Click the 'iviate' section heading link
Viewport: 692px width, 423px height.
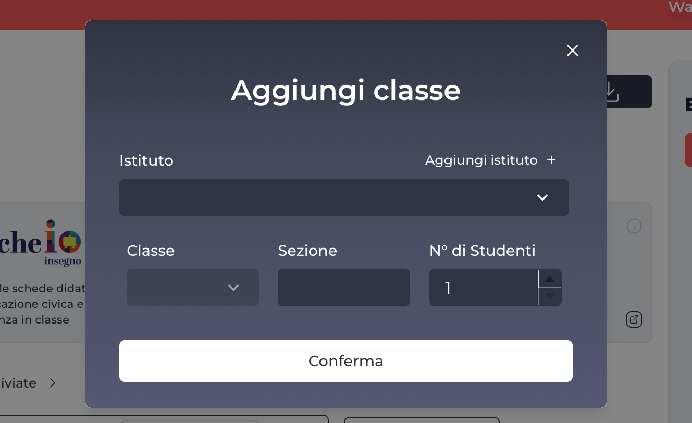coord(19,383)
